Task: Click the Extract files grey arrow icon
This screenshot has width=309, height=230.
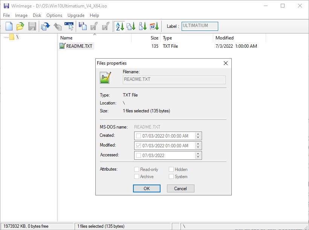Action: coord(57,26)
